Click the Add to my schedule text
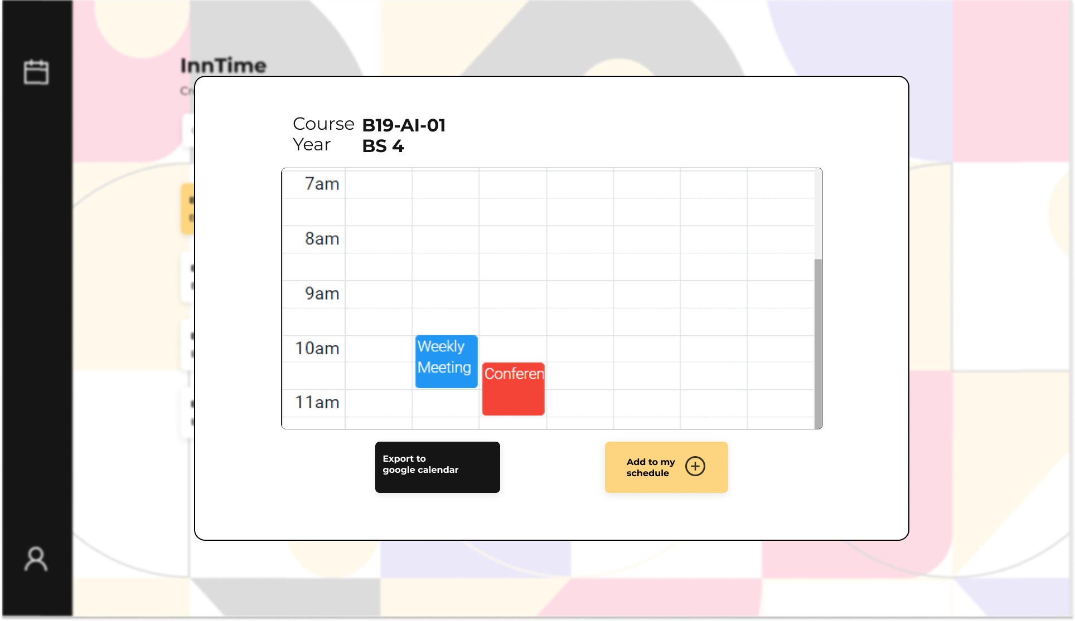 (x=650, y=467)
